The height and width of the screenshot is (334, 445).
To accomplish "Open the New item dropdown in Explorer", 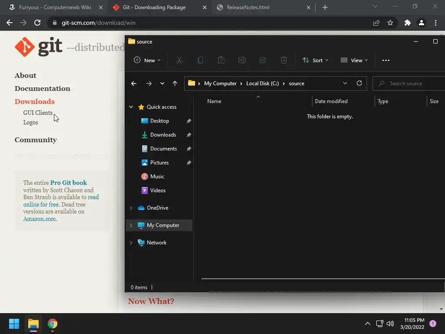I will (147, 60).
